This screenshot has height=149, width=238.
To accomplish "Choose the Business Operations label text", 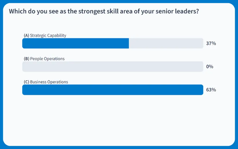I will [x=49, y=82].
